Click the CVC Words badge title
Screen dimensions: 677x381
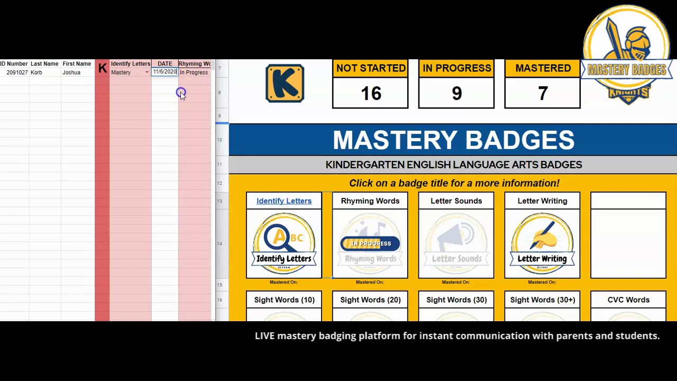click(628, 300)
